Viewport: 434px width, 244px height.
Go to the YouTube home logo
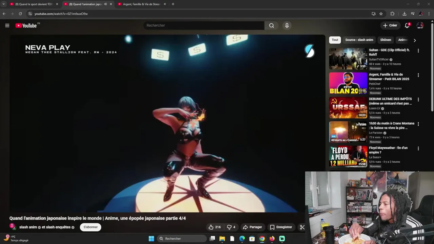click(x=26, y=25)
